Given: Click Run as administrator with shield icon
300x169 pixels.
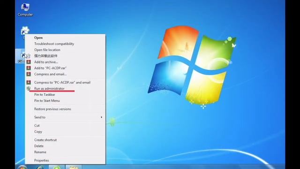Looking at the screenshot, I should [x=65, y=89].
